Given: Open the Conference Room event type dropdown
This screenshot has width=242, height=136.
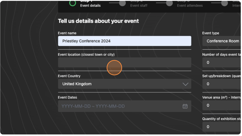Looking at the screenshot, I should tap(222, 41).
